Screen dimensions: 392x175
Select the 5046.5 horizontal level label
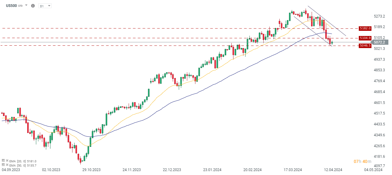click(x=365, y=46)
